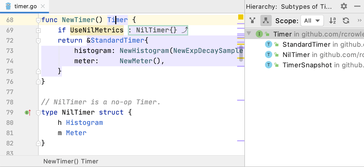The image size is (364, 167).
Task: Refresh the type hierarchy
Action: click(x=346, y=21)
